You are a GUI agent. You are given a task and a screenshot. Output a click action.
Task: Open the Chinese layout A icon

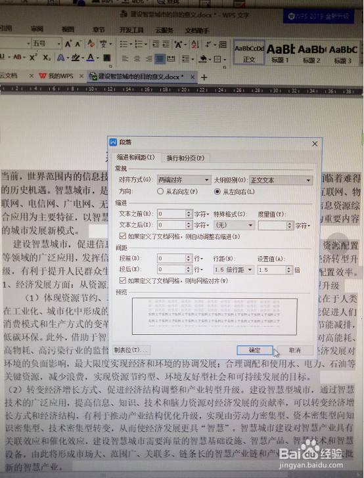click(x=178, y=45)
